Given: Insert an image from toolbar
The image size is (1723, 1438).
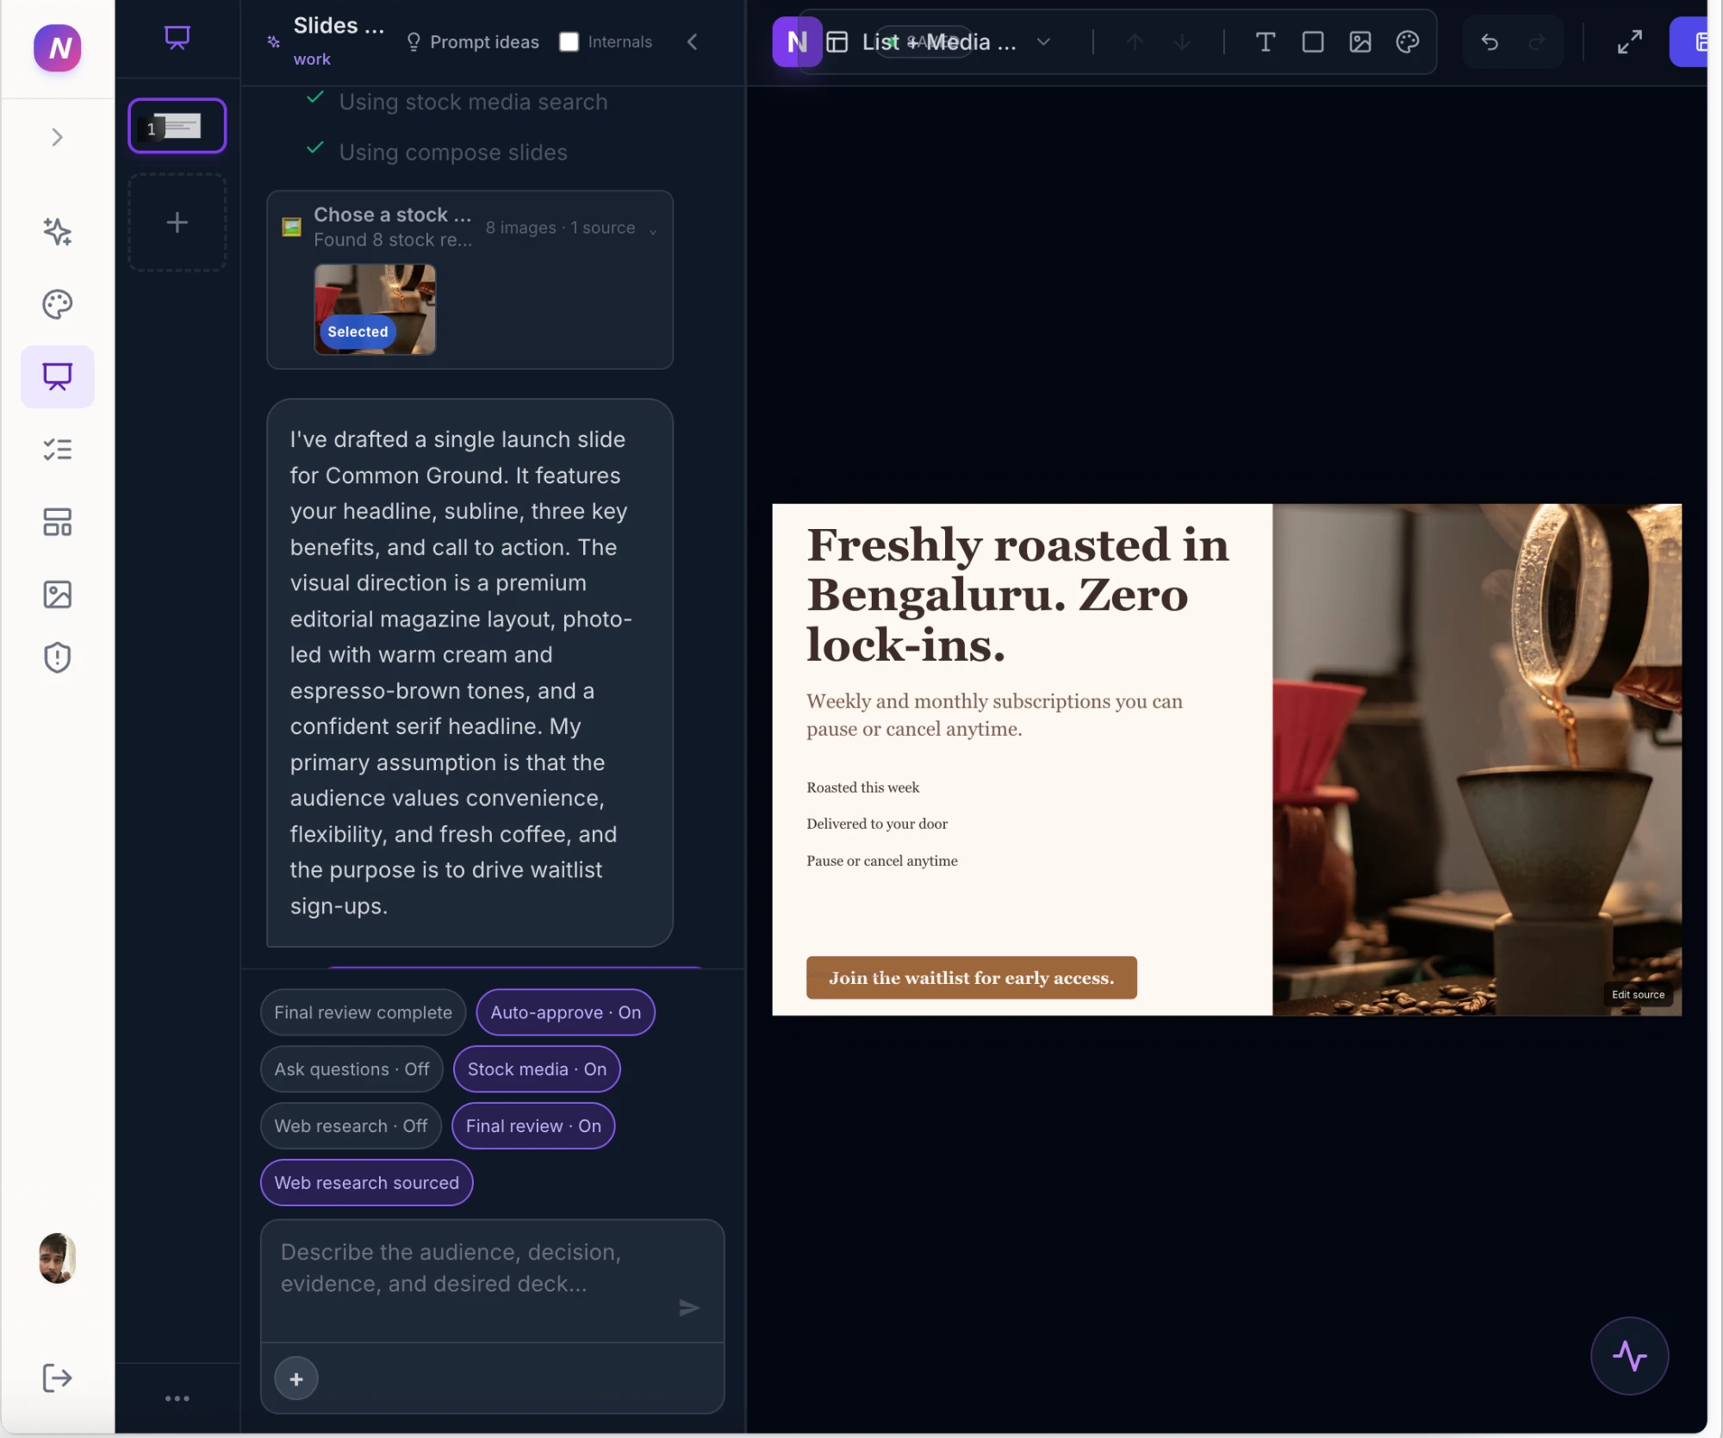Looking at the screenshot, I should 1359,41.
